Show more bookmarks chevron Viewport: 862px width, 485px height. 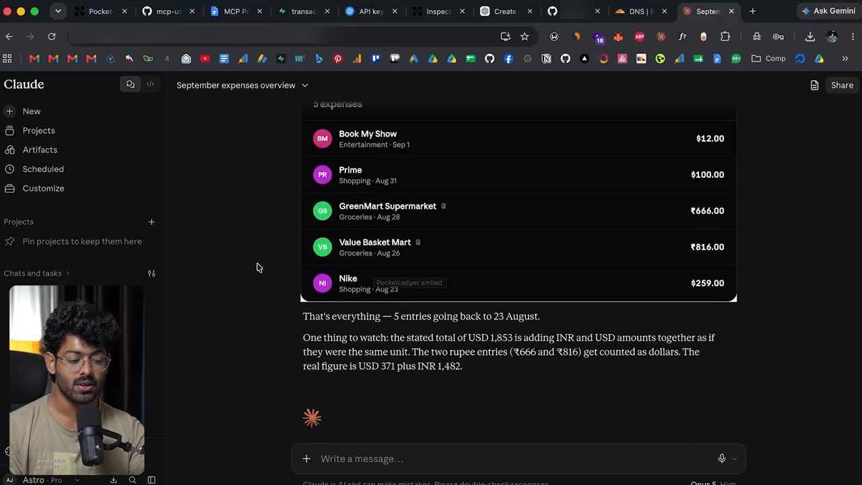[x=845, y=59]
